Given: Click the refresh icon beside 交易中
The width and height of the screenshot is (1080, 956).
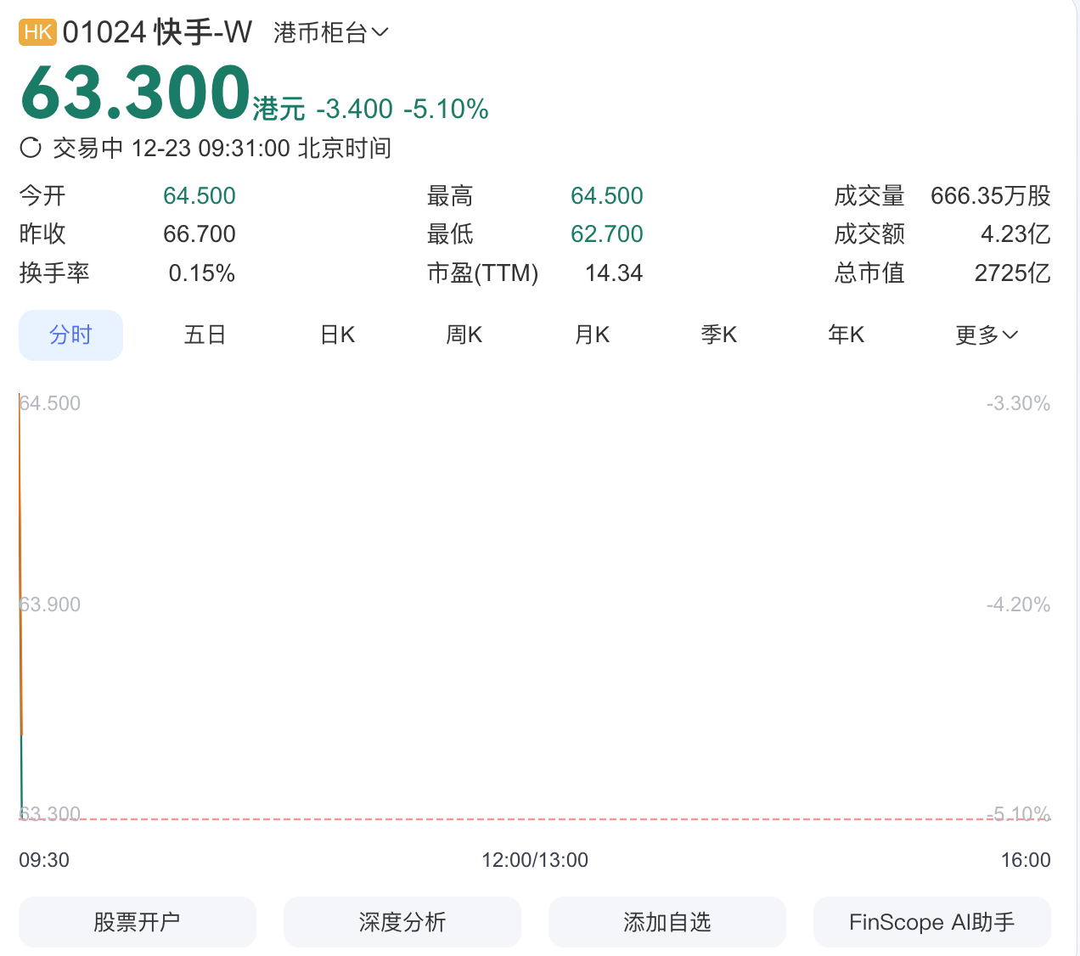Looking at the screenshot, I should (x=31, y=148).
